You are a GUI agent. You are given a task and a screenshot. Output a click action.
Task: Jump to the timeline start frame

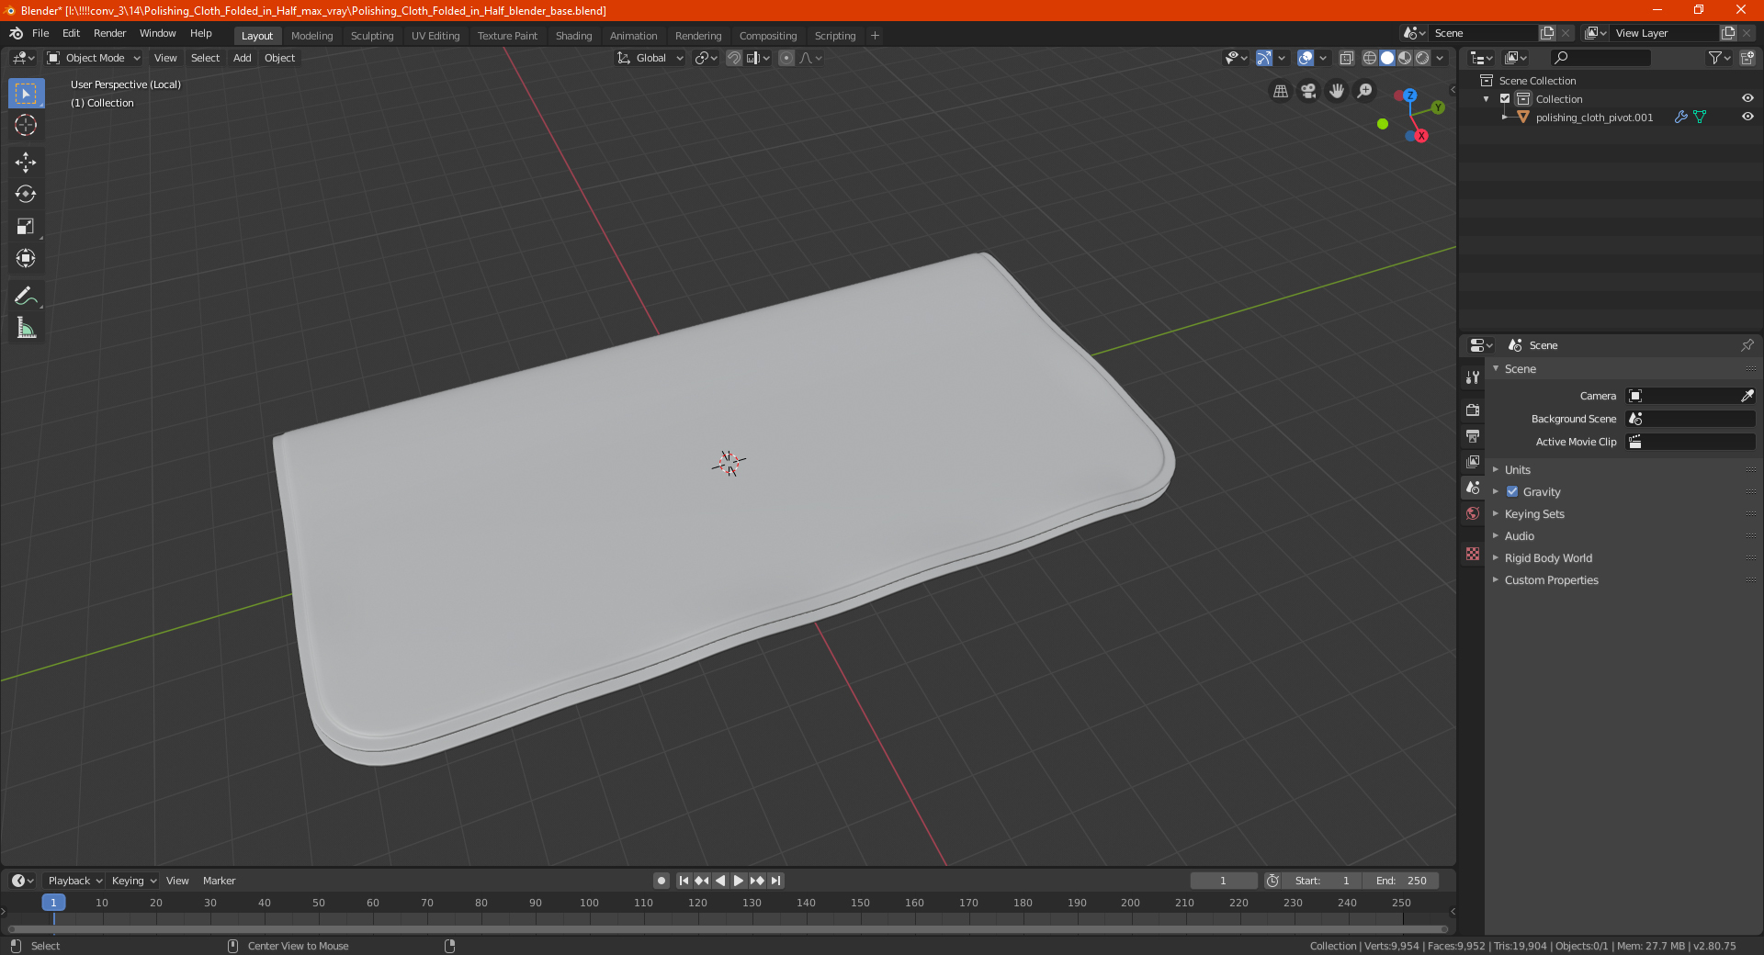684,881
